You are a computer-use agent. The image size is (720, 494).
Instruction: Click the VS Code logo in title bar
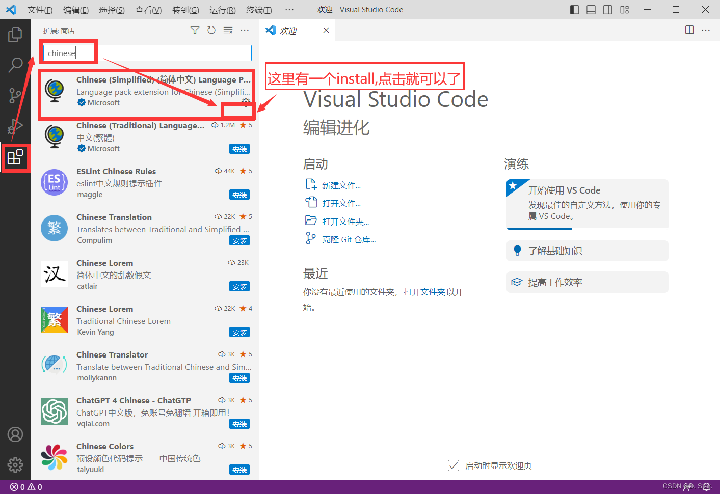[x=11, y=10]
